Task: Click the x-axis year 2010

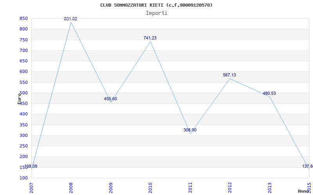Action: (x=151, y=188)
